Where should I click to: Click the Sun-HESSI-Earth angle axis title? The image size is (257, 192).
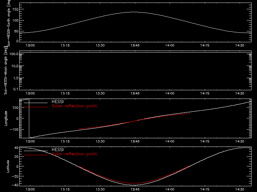pyautogui.click(x=9, y=23)
